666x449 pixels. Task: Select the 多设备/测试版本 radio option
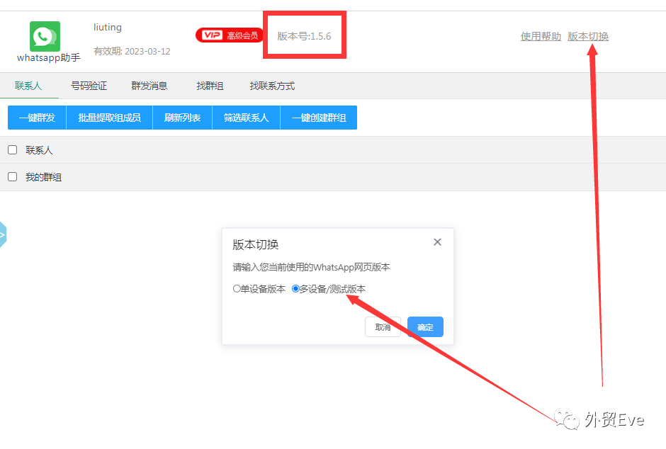point(295,288)
